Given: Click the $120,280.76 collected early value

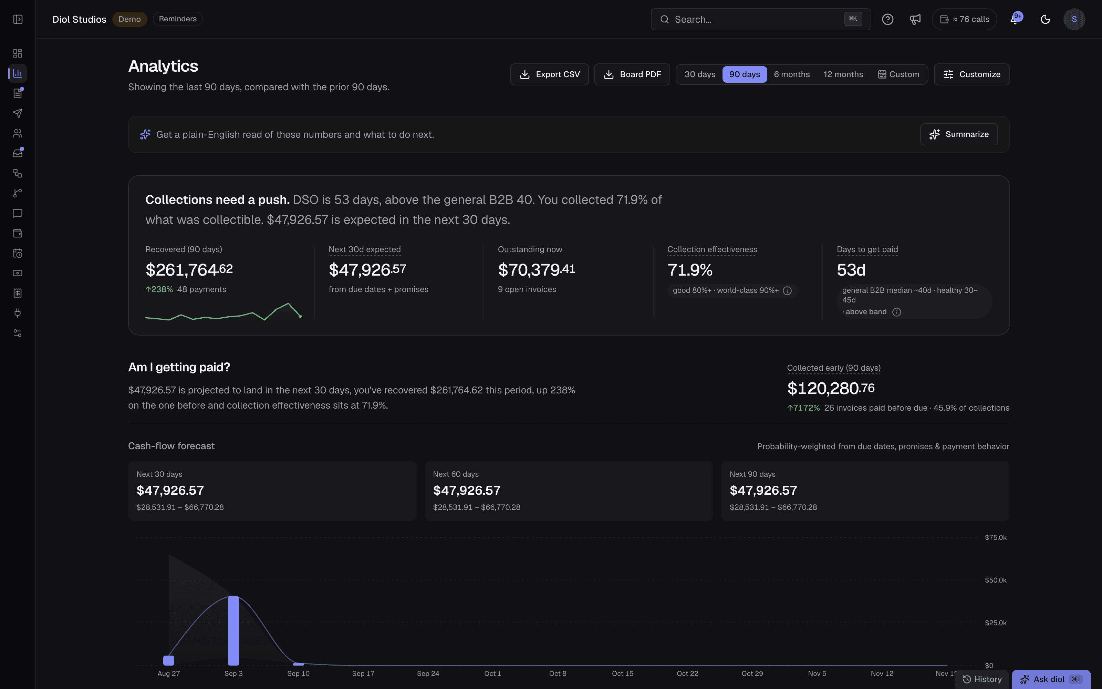Looking at the screenshot, I should [x=831, y=388].
